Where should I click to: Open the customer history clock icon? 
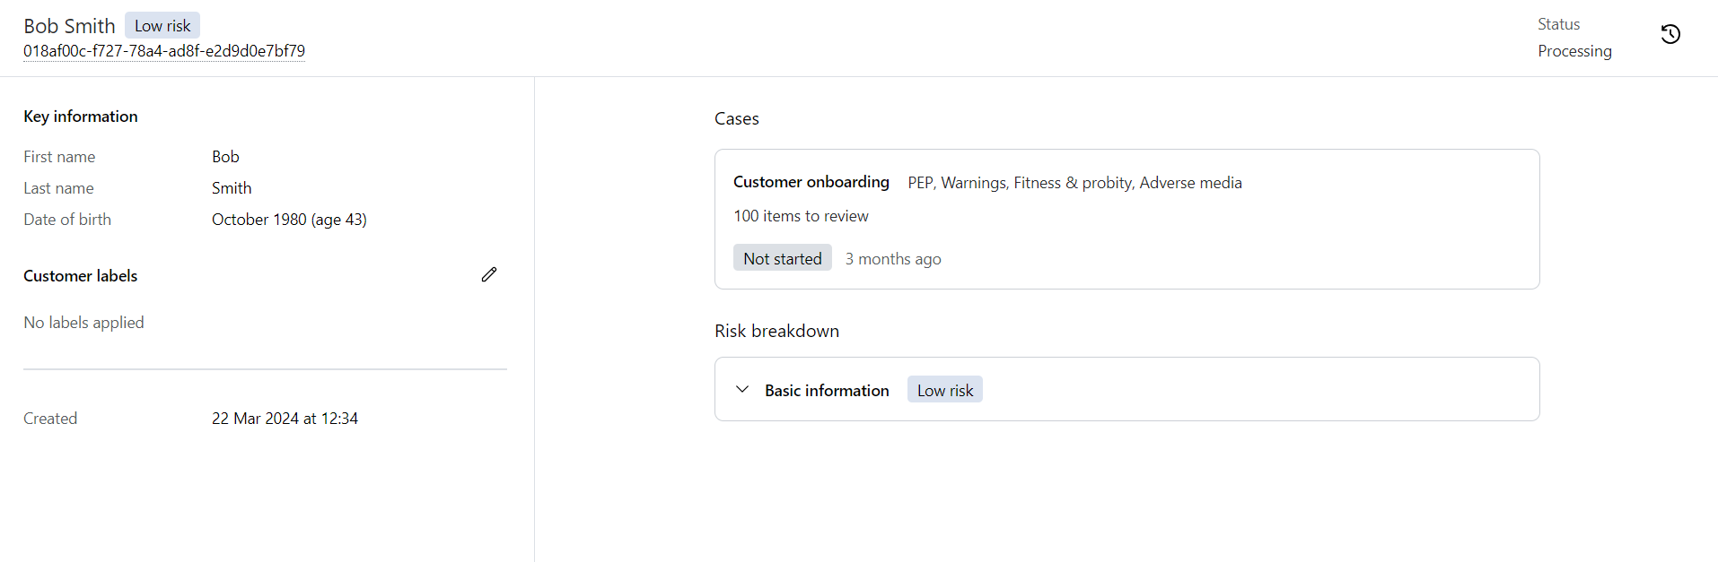coord(1670,35)
